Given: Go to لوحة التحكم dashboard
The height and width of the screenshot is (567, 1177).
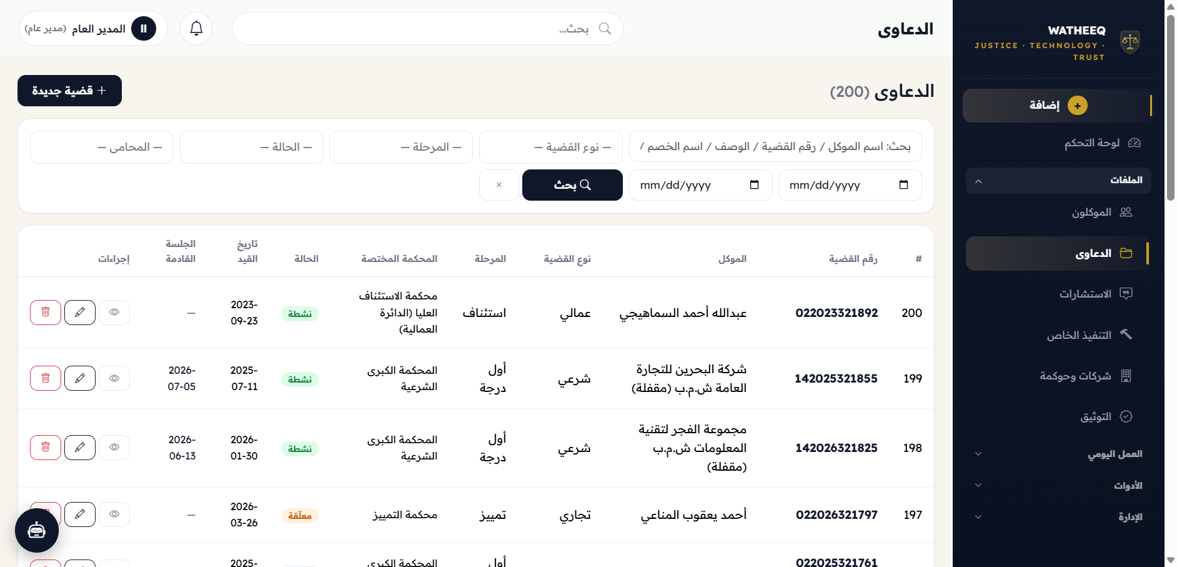Looking at the screenshot, I should [x=1058, y=143].
